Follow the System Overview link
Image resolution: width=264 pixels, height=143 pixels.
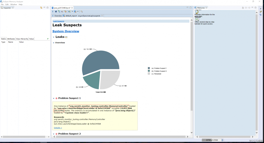click(x=66, y=31)
